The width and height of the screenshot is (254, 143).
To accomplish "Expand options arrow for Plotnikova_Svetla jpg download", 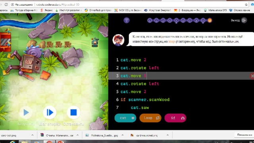I will coord(123,135).
